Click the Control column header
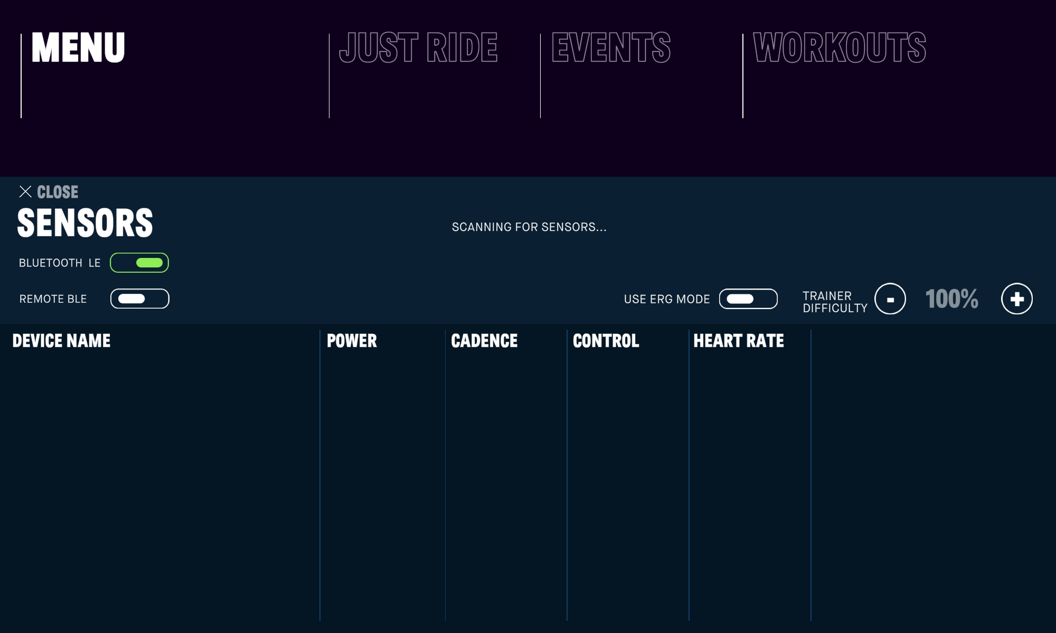 tap(606, 341)
